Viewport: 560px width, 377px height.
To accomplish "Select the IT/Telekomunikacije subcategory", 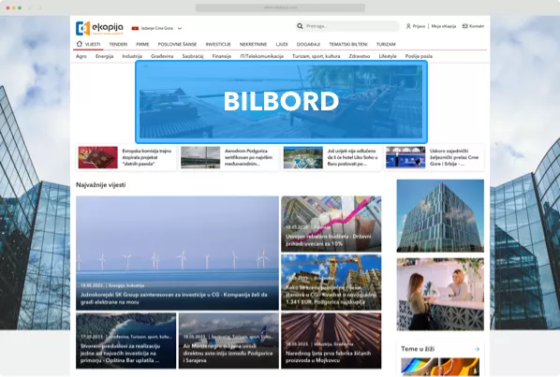I will pos(262,56).
